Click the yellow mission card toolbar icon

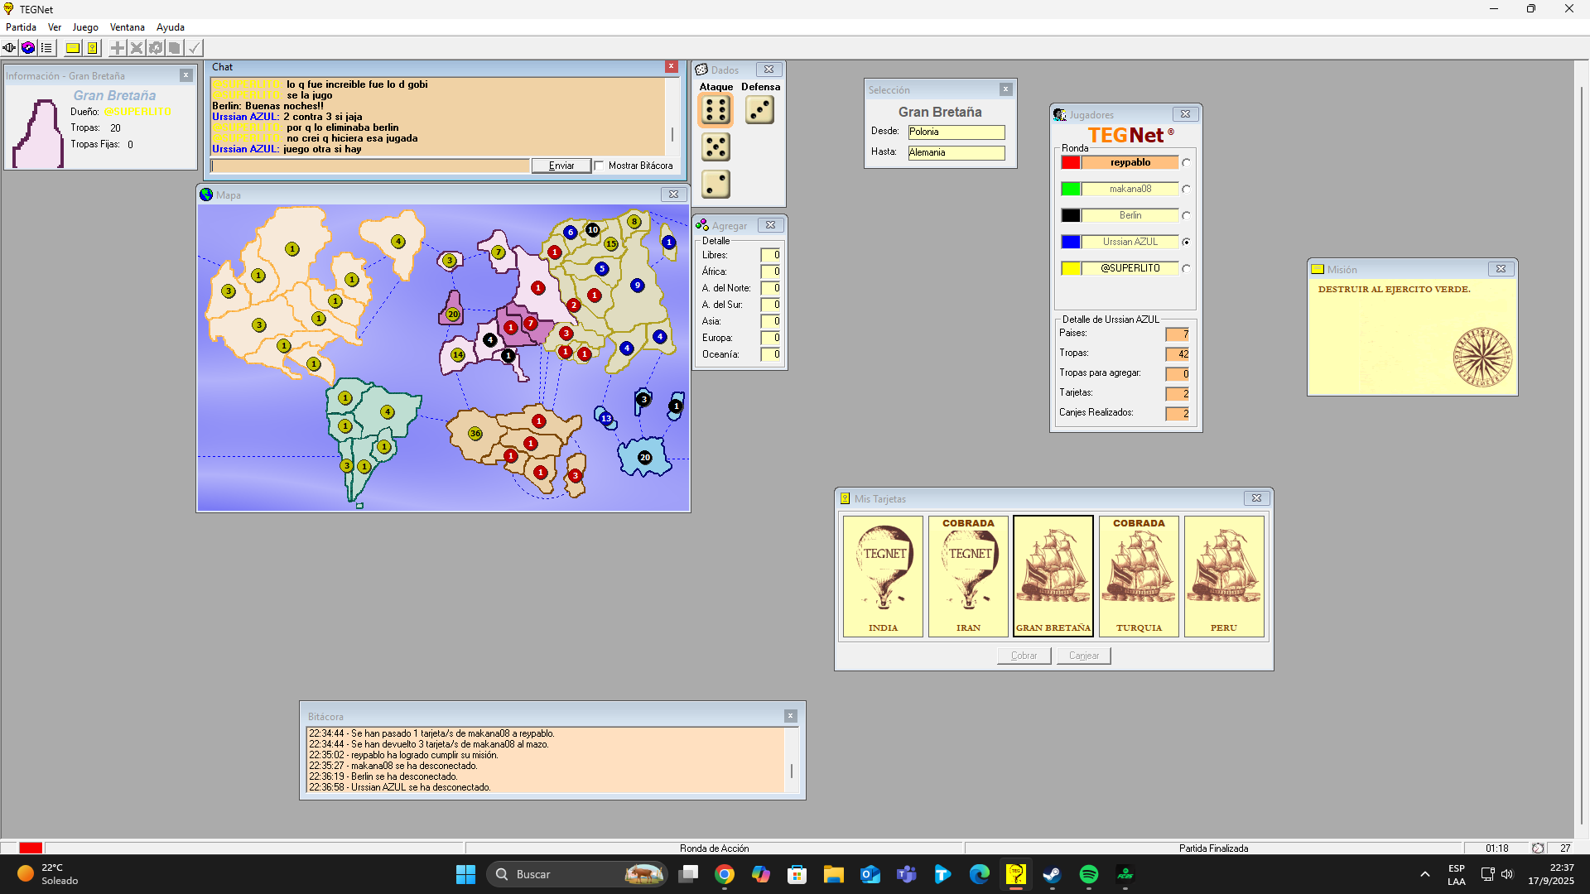73,48
